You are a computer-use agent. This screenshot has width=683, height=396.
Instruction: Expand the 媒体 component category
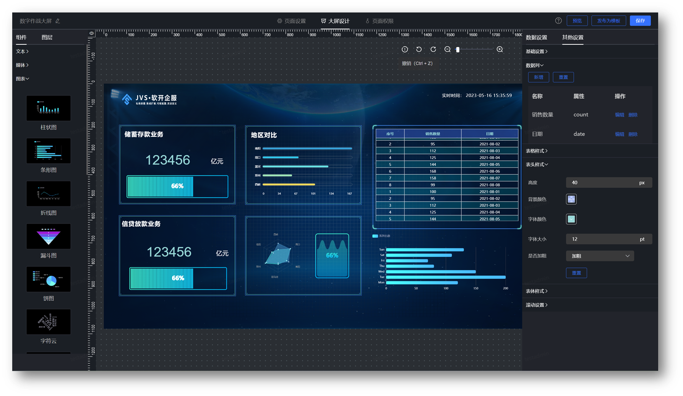coord(22,65)
